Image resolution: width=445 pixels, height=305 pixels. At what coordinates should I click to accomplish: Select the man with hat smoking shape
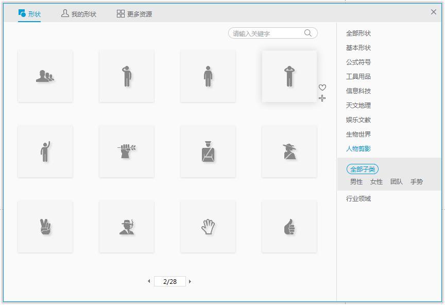click(x=126, y=226)
